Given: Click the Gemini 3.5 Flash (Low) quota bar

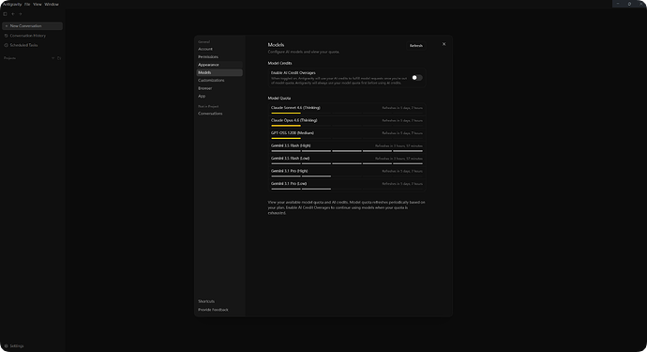Looking at the screenshot, I should pos(347,163).
